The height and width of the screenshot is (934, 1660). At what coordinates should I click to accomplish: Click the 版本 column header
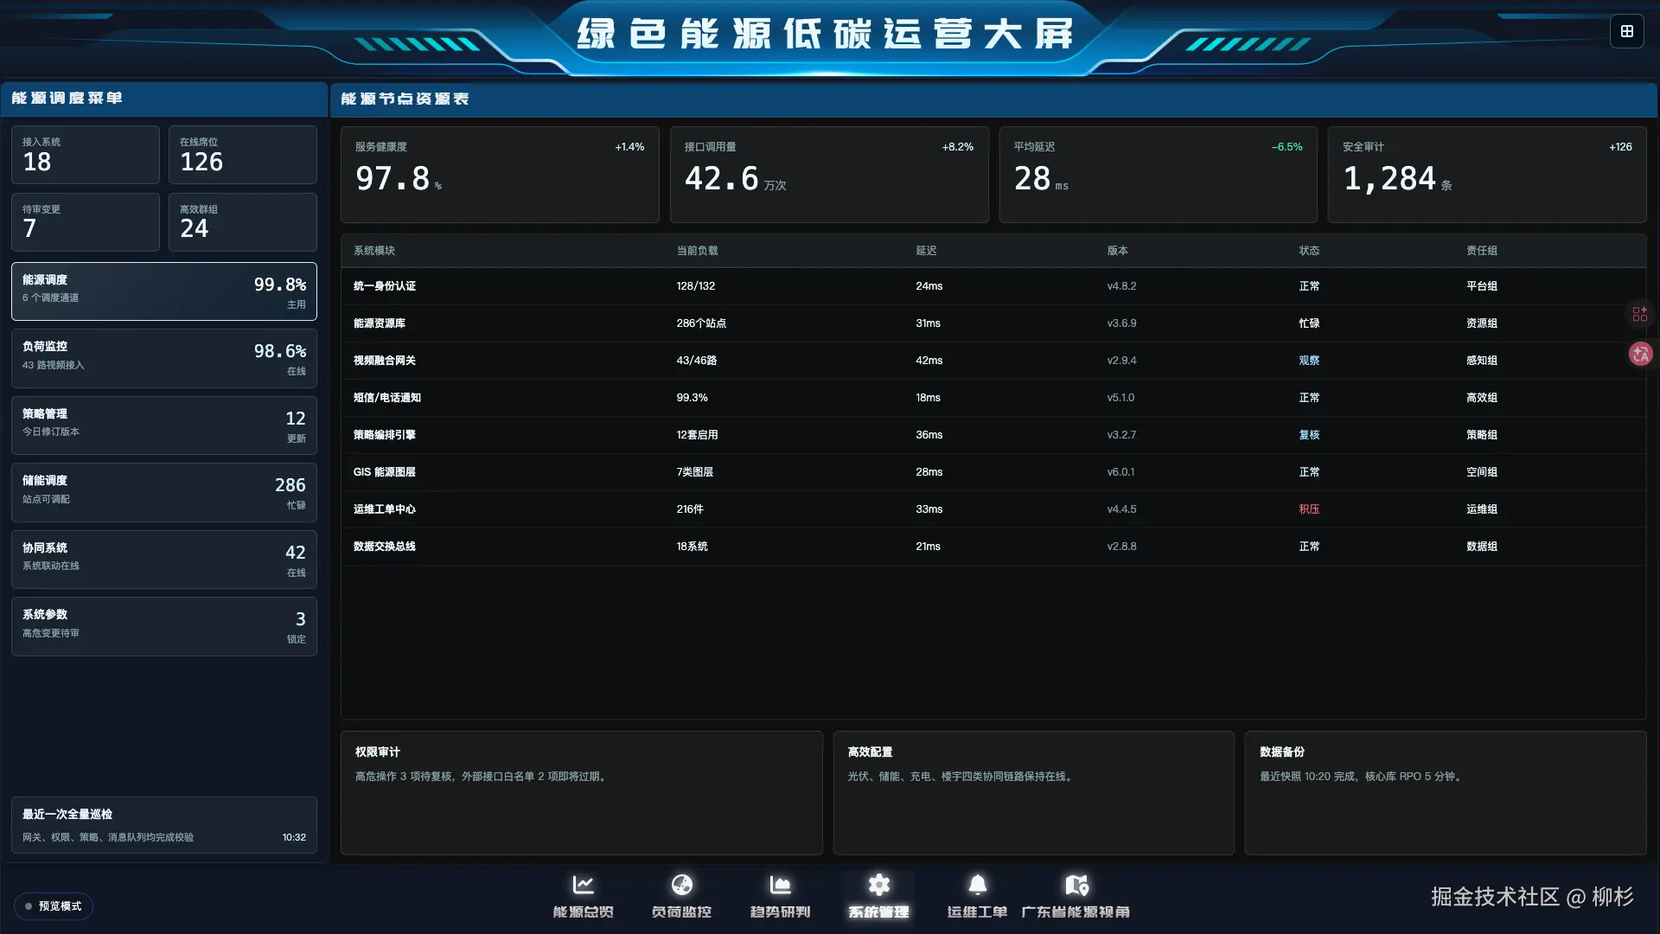pyautogui.click(x=1118, y=251)
